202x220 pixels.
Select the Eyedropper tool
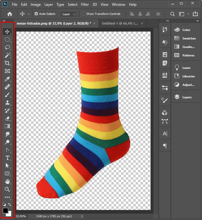(x=7, y=79)
